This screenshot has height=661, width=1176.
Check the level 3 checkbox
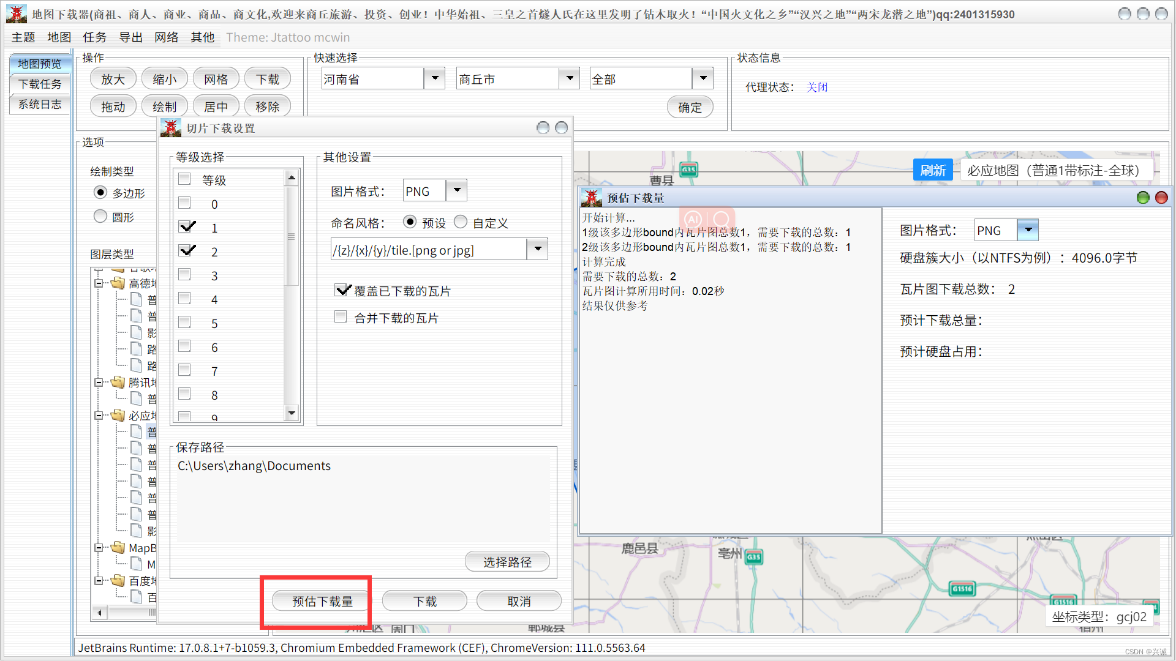[x=184, y=275]
